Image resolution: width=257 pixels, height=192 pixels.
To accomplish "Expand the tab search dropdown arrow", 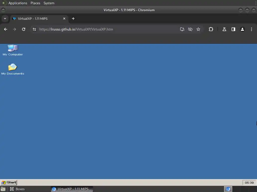I will pos(5,18).
